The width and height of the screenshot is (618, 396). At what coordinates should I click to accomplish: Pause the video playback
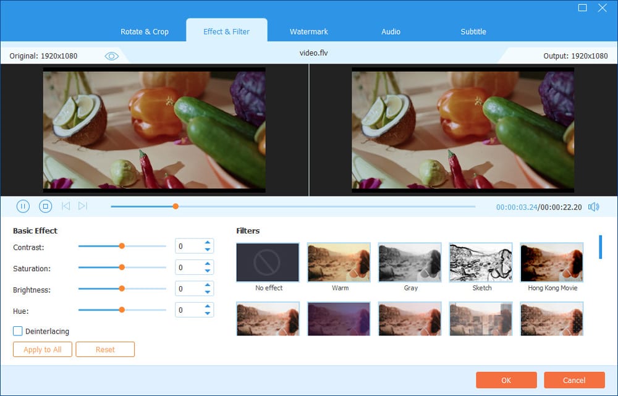click(23, 206)
